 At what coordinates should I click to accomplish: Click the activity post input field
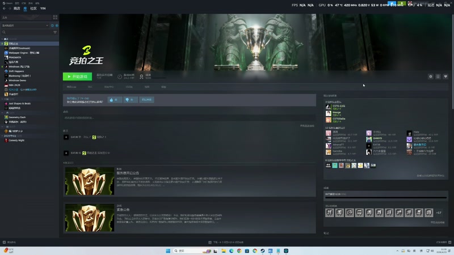[x=190, y=118]
